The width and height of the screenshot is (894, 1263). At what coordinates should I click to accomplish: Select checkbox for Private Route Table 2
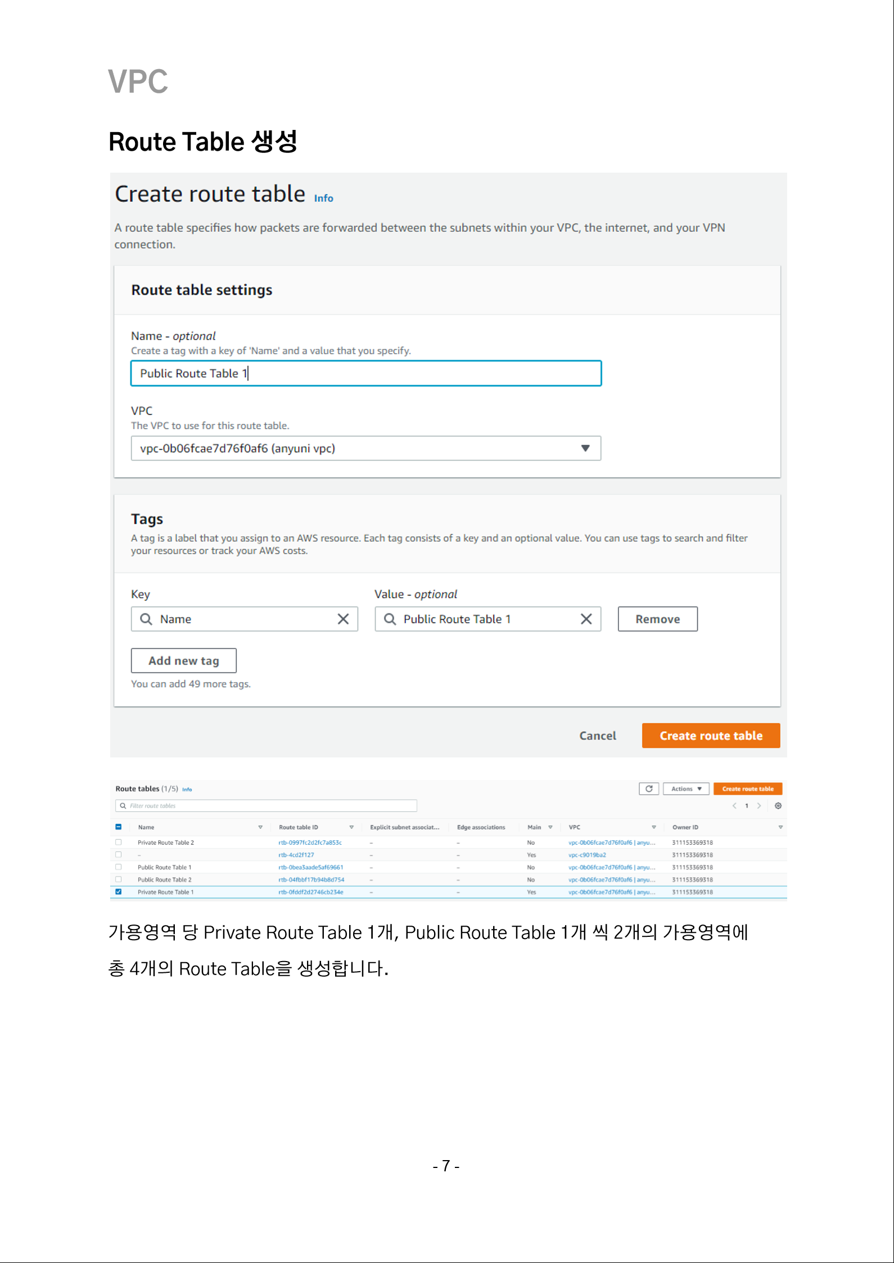click(118, 842)
